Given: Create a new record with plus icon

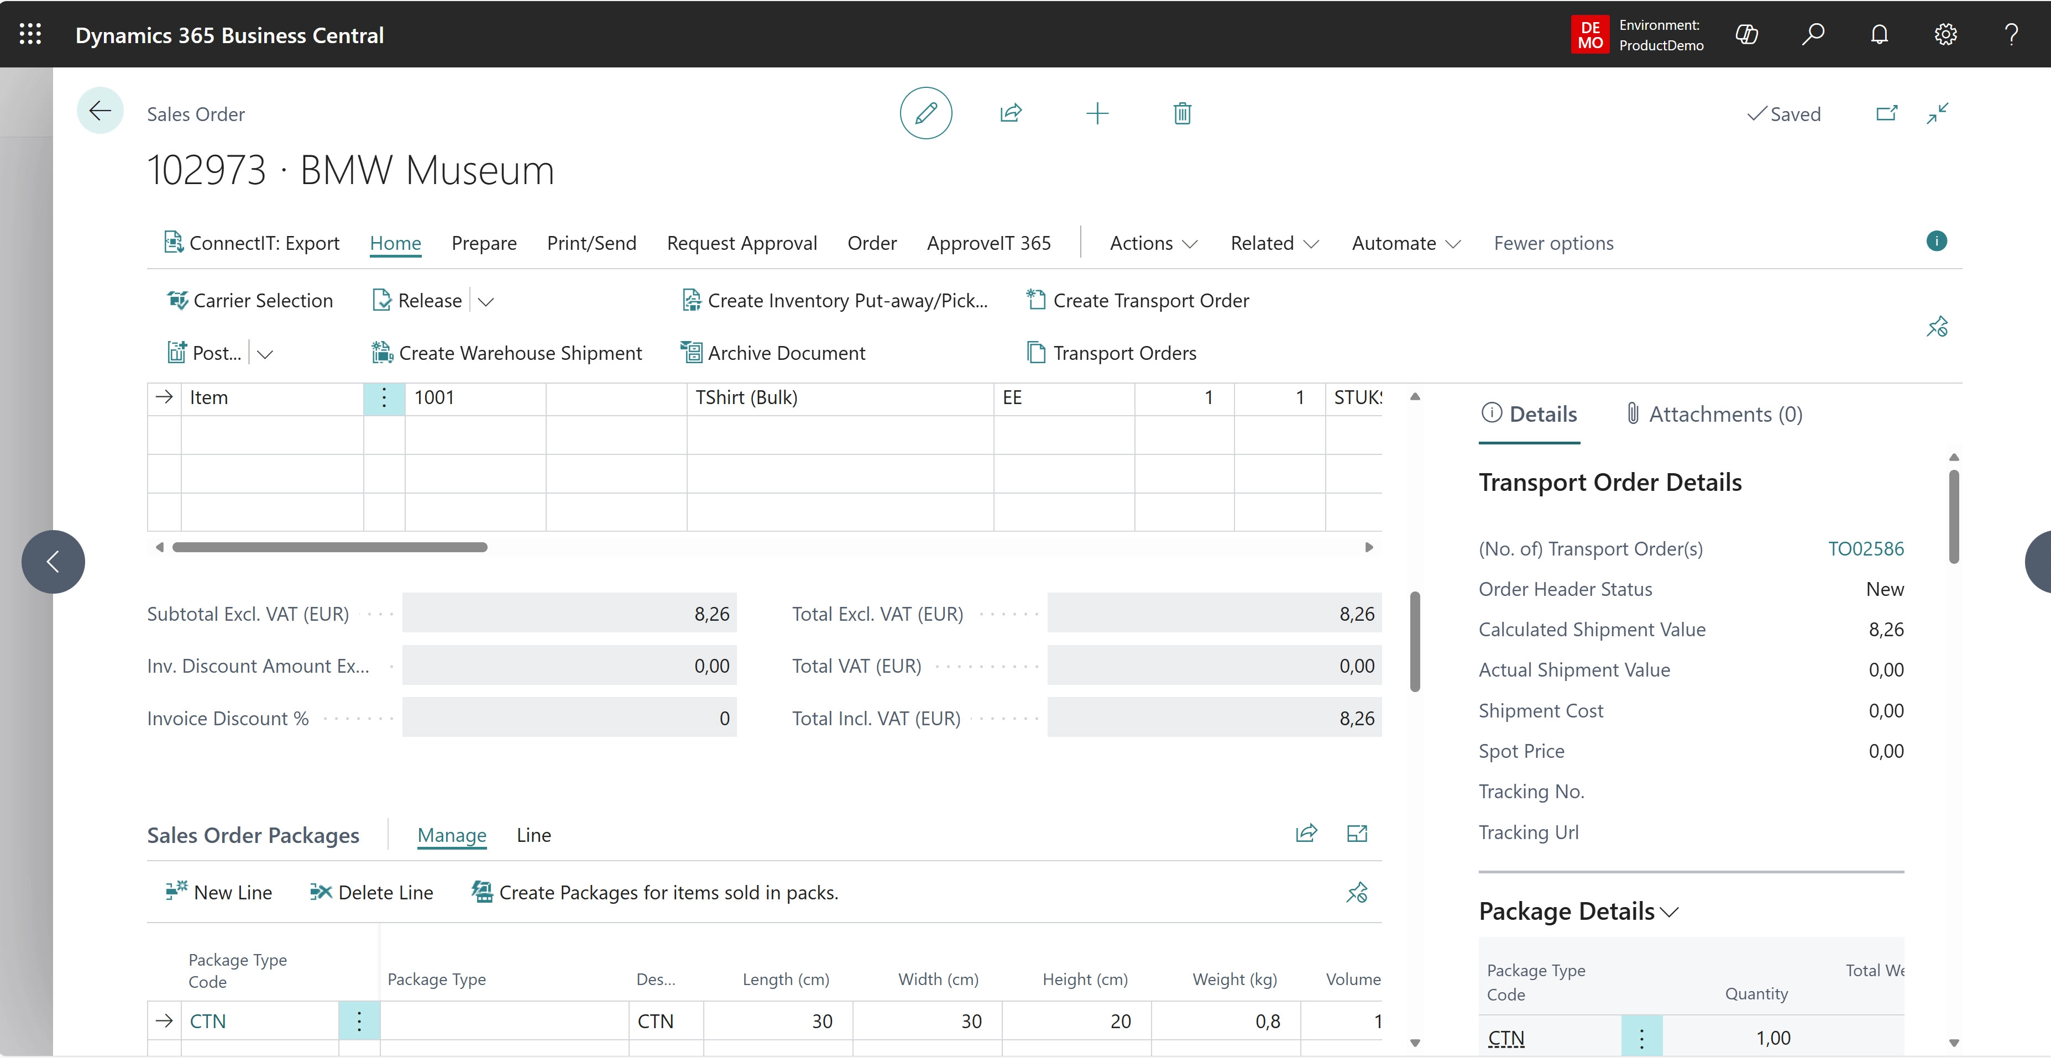Looking at the screenshot, I should coord(1097,113).
